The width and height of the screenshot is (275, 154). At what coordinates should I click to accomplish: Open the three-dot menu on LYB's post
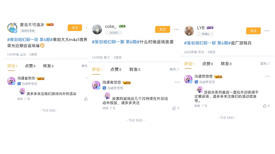[267, 31]
